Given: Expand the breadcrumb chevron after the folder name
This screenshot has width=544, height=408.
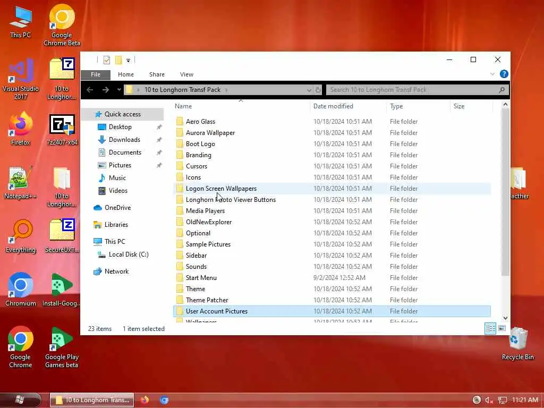Looking at the screenshot, I should (x=226, y=90).
